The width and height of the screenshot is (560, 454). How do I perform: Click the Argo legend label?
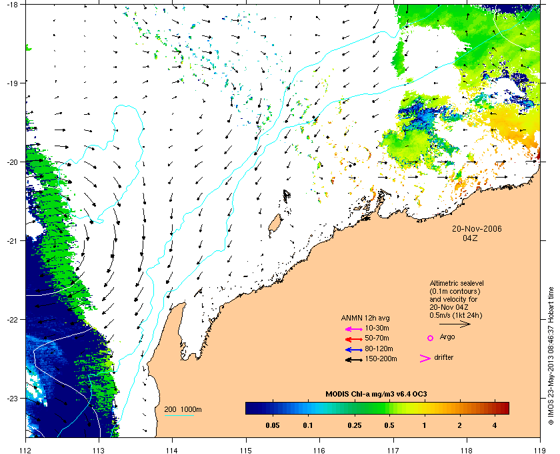point(447,337)
